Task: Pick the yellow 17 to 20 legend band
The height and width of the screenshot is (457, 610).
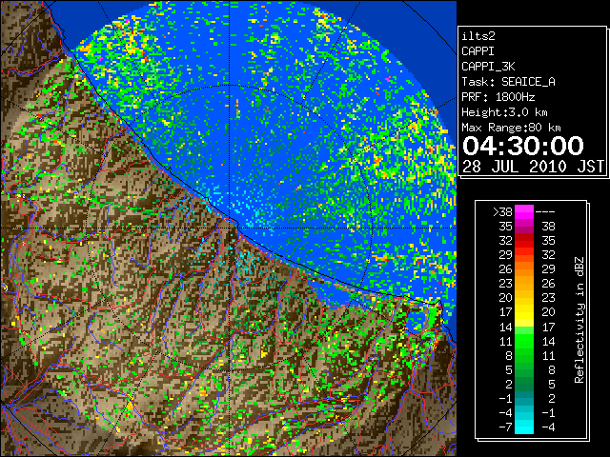Action: (524, 312)
